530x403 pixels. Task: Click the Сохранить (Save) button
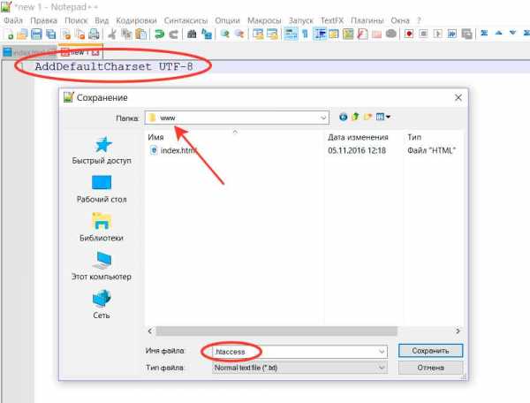pos(430,351)
